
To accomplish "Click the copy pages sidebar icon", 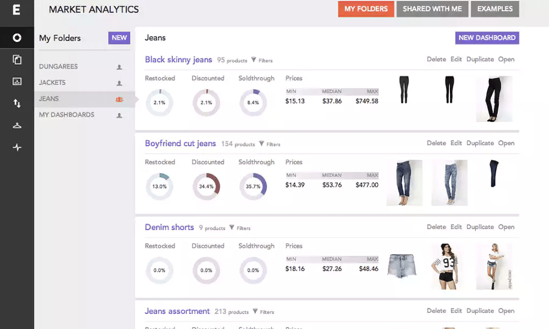I will click(17, 60).
